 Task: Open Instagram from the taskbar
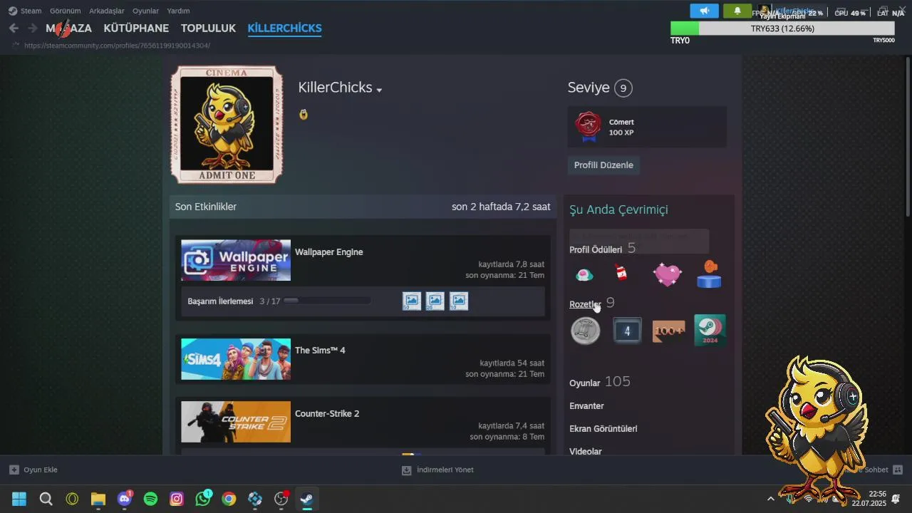click(x=177, y=499)
